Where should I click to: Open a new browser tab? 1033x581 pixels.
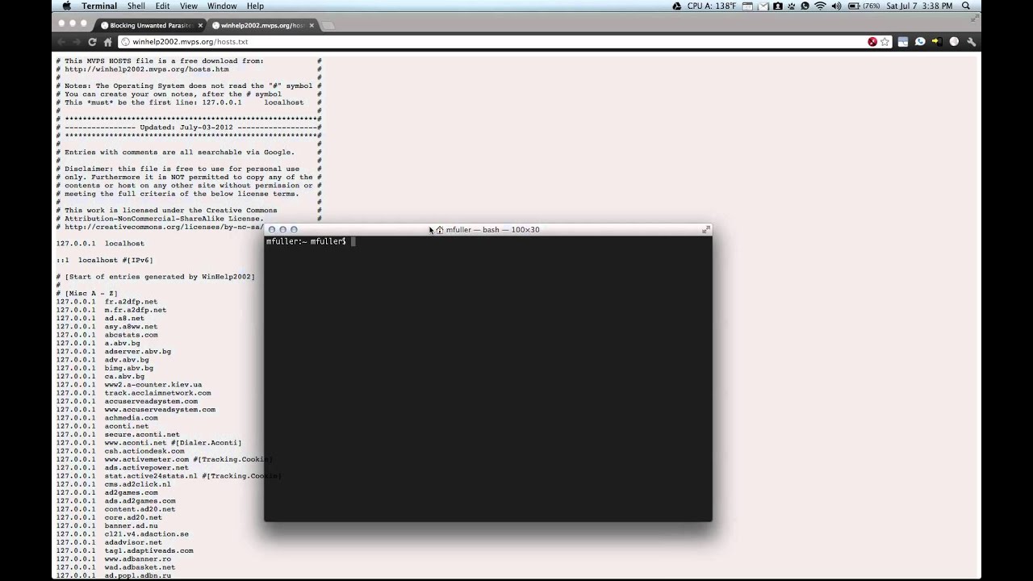tap(328, 25)
